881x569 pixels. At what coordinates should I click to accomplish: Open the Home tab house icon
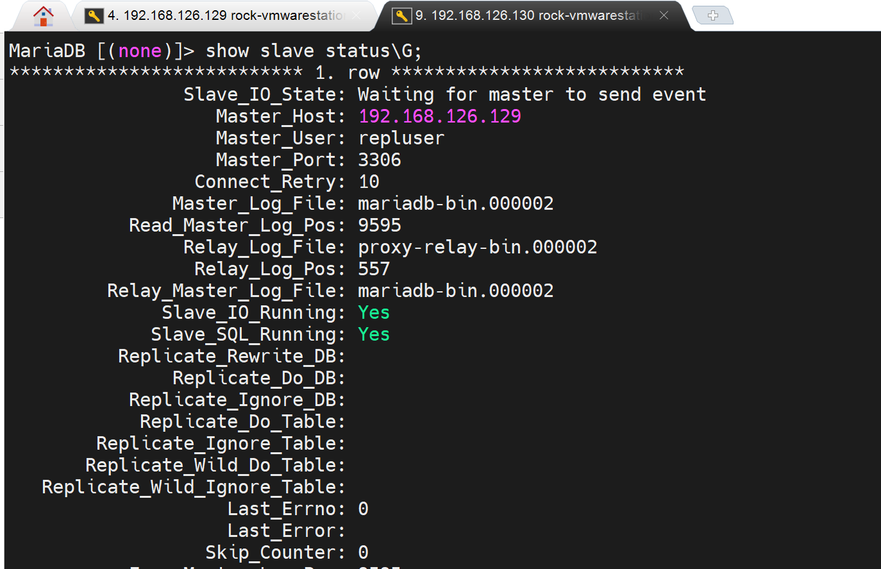coord(43,15)
